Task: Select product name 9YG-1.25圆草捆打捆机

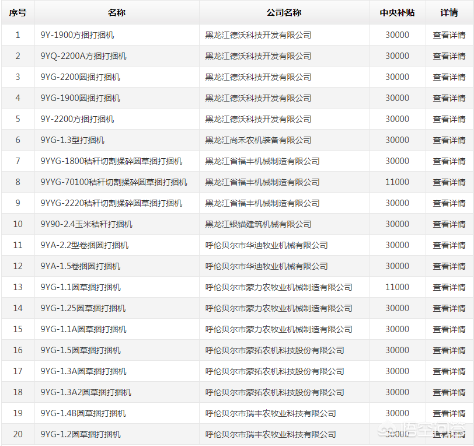Action: click(83, 308)
